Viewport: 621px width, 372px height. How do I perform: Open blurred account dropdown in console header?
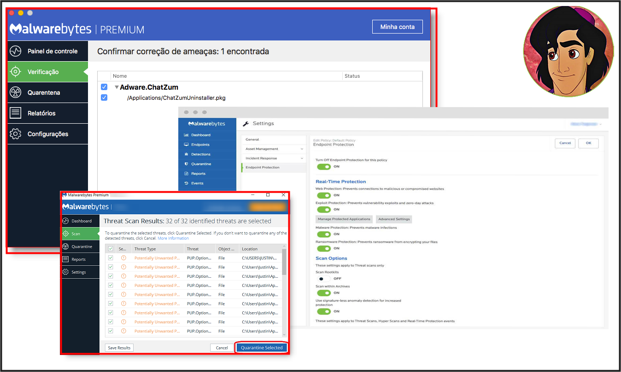point(586,124)
